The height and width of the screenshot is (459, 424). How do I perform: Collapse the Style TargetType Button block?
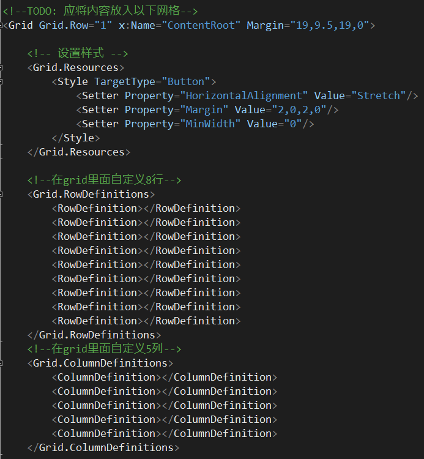pos(1,81)
